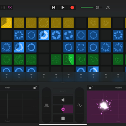
Task: Tap the green loop cell in column 9
Action: click(93, 59)
